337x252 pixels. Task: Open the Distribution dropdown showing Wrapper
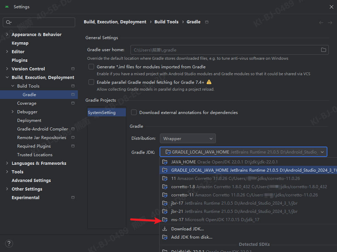pos(188,138)
